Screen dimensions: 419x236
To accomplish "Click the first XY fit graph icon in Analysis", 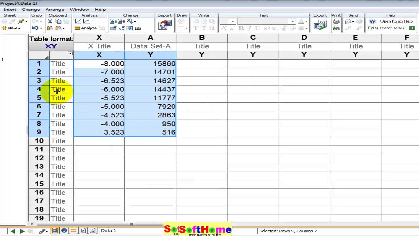I will (x=78, y=21).
